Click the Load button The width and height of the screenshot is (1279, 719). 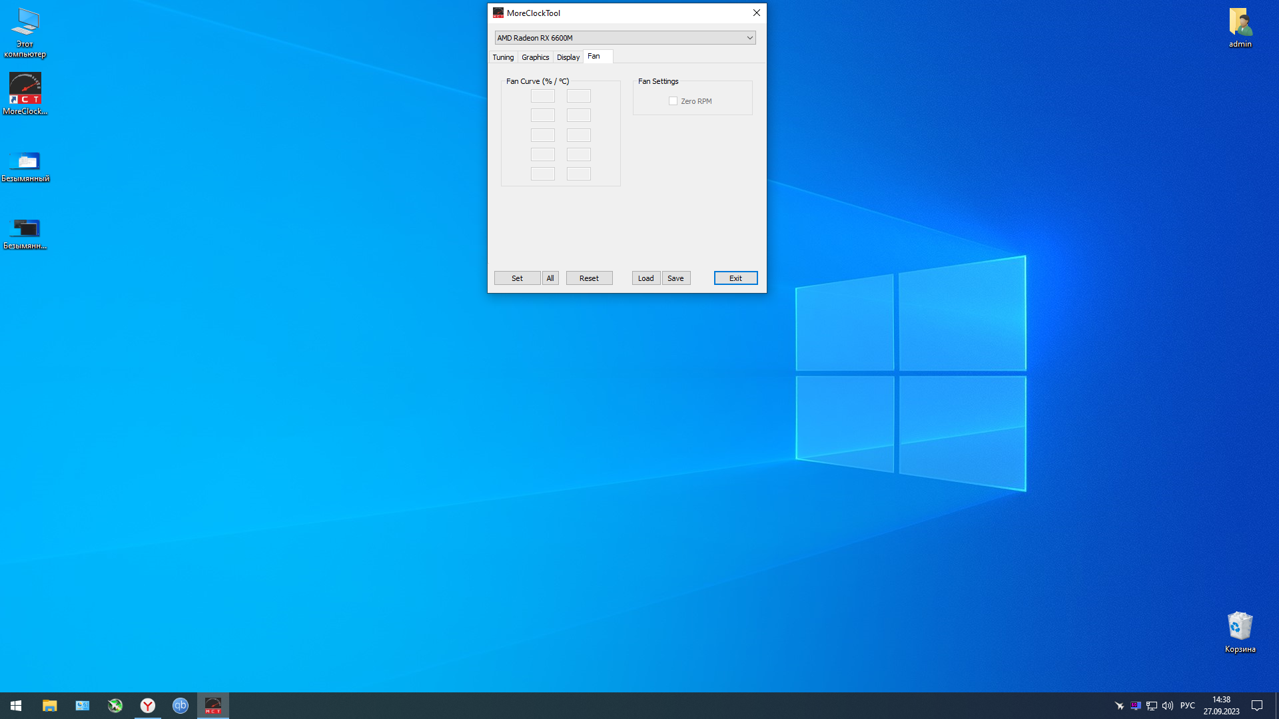pyautogui.click(x=645, y=278)
